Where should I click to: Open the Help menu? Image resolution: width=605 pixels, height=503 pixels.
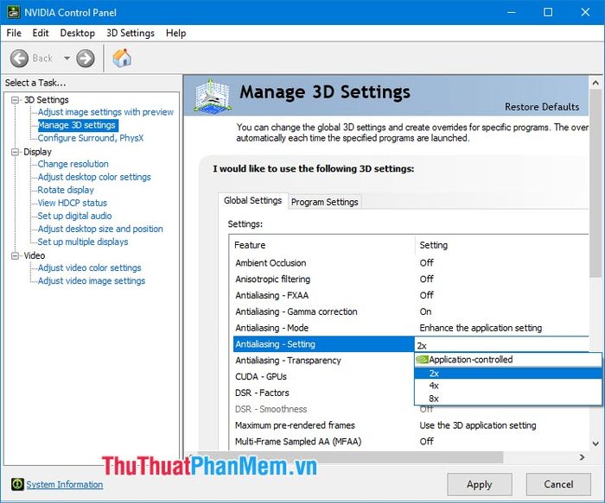click(x=176, y=33)
